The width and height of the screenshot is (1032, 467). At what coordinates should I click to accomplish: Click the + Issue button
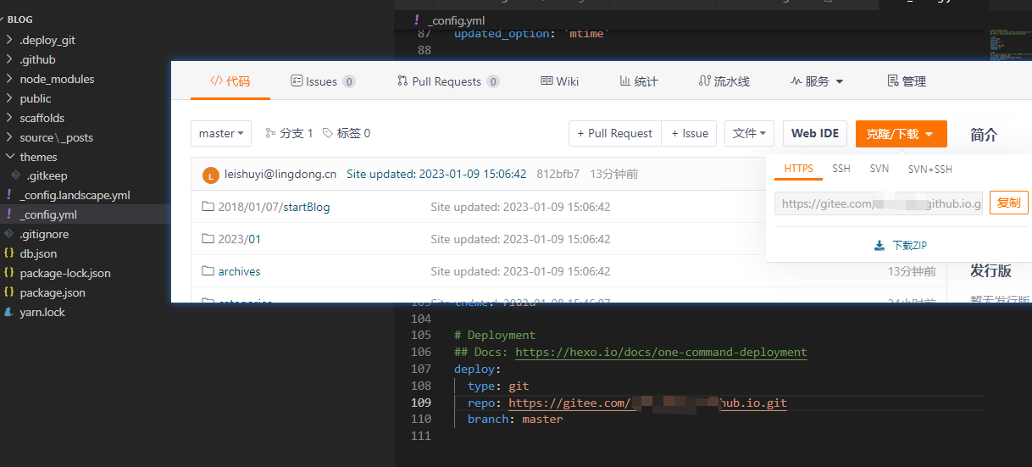pos(689,133)
